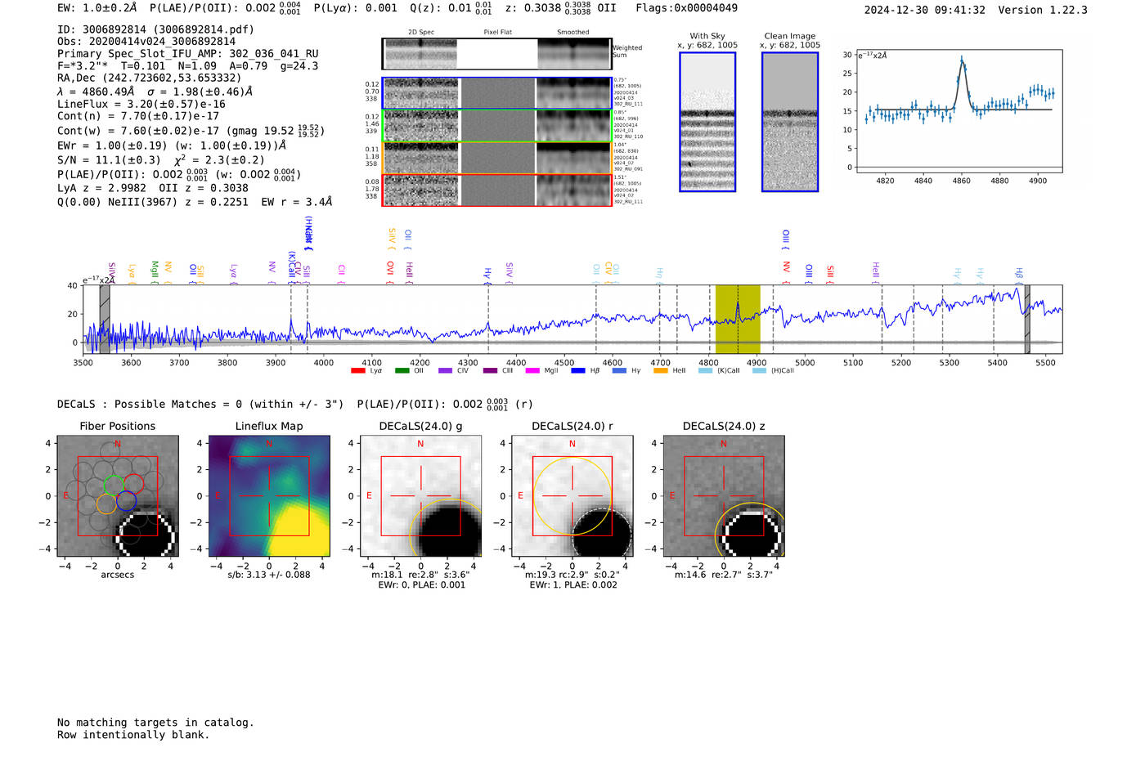Open the DECaLS(24.0) g cutout
The width and height of the screenshot is (1145, 779).
pos(420,496)
